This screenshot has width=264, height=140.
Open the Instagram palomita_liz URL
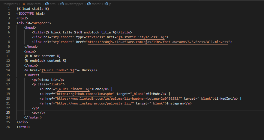click(95, 103)
